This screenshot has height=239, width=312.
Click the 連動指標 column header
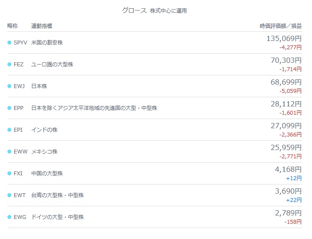tap(42, 26)
